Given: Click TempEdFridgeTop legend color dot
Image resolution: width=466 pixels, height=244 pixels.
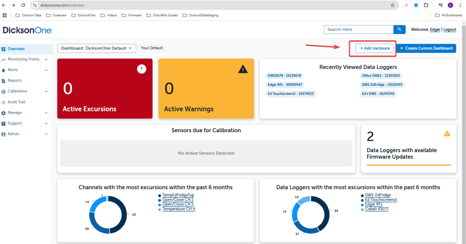Looking at the screenshot, I should click(160, 195).
